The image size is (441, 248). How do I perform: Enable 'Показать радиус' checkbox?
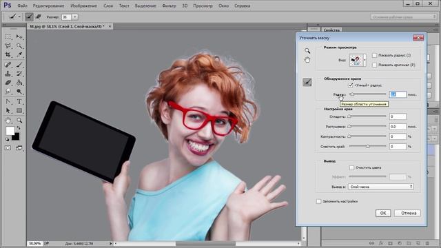pos(374,55)
